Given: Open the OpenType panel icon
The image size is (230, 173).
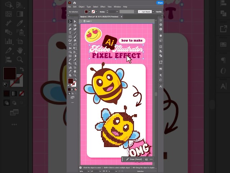Looking at the screenshot, I should pyautogui.click(x=161, y=80).
